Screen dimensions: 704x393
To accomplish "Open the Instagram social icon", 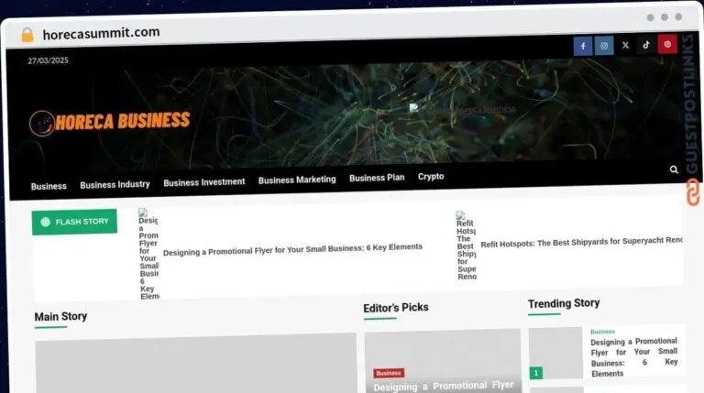I will click(604, 45).
